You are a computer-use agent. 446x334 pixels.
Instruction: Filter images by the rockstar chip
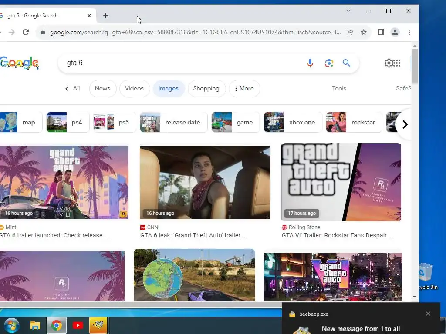tap(354, 122)
